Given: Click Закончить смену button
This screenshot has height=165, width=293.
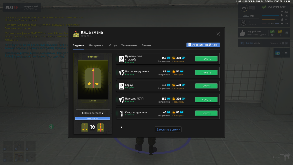Looking at the screenshot, I should point(168,129).
